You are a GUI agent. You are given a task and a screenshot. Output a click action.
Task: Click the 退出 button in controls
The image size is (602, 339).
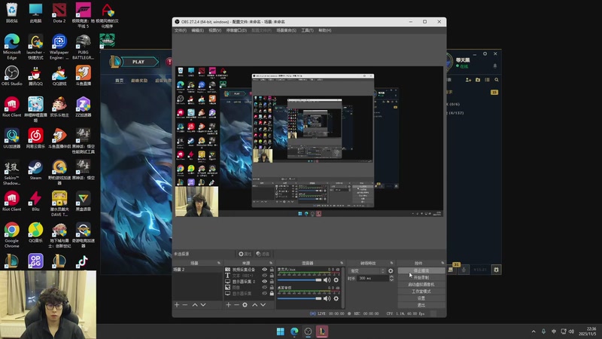click(x=421, y=305)
